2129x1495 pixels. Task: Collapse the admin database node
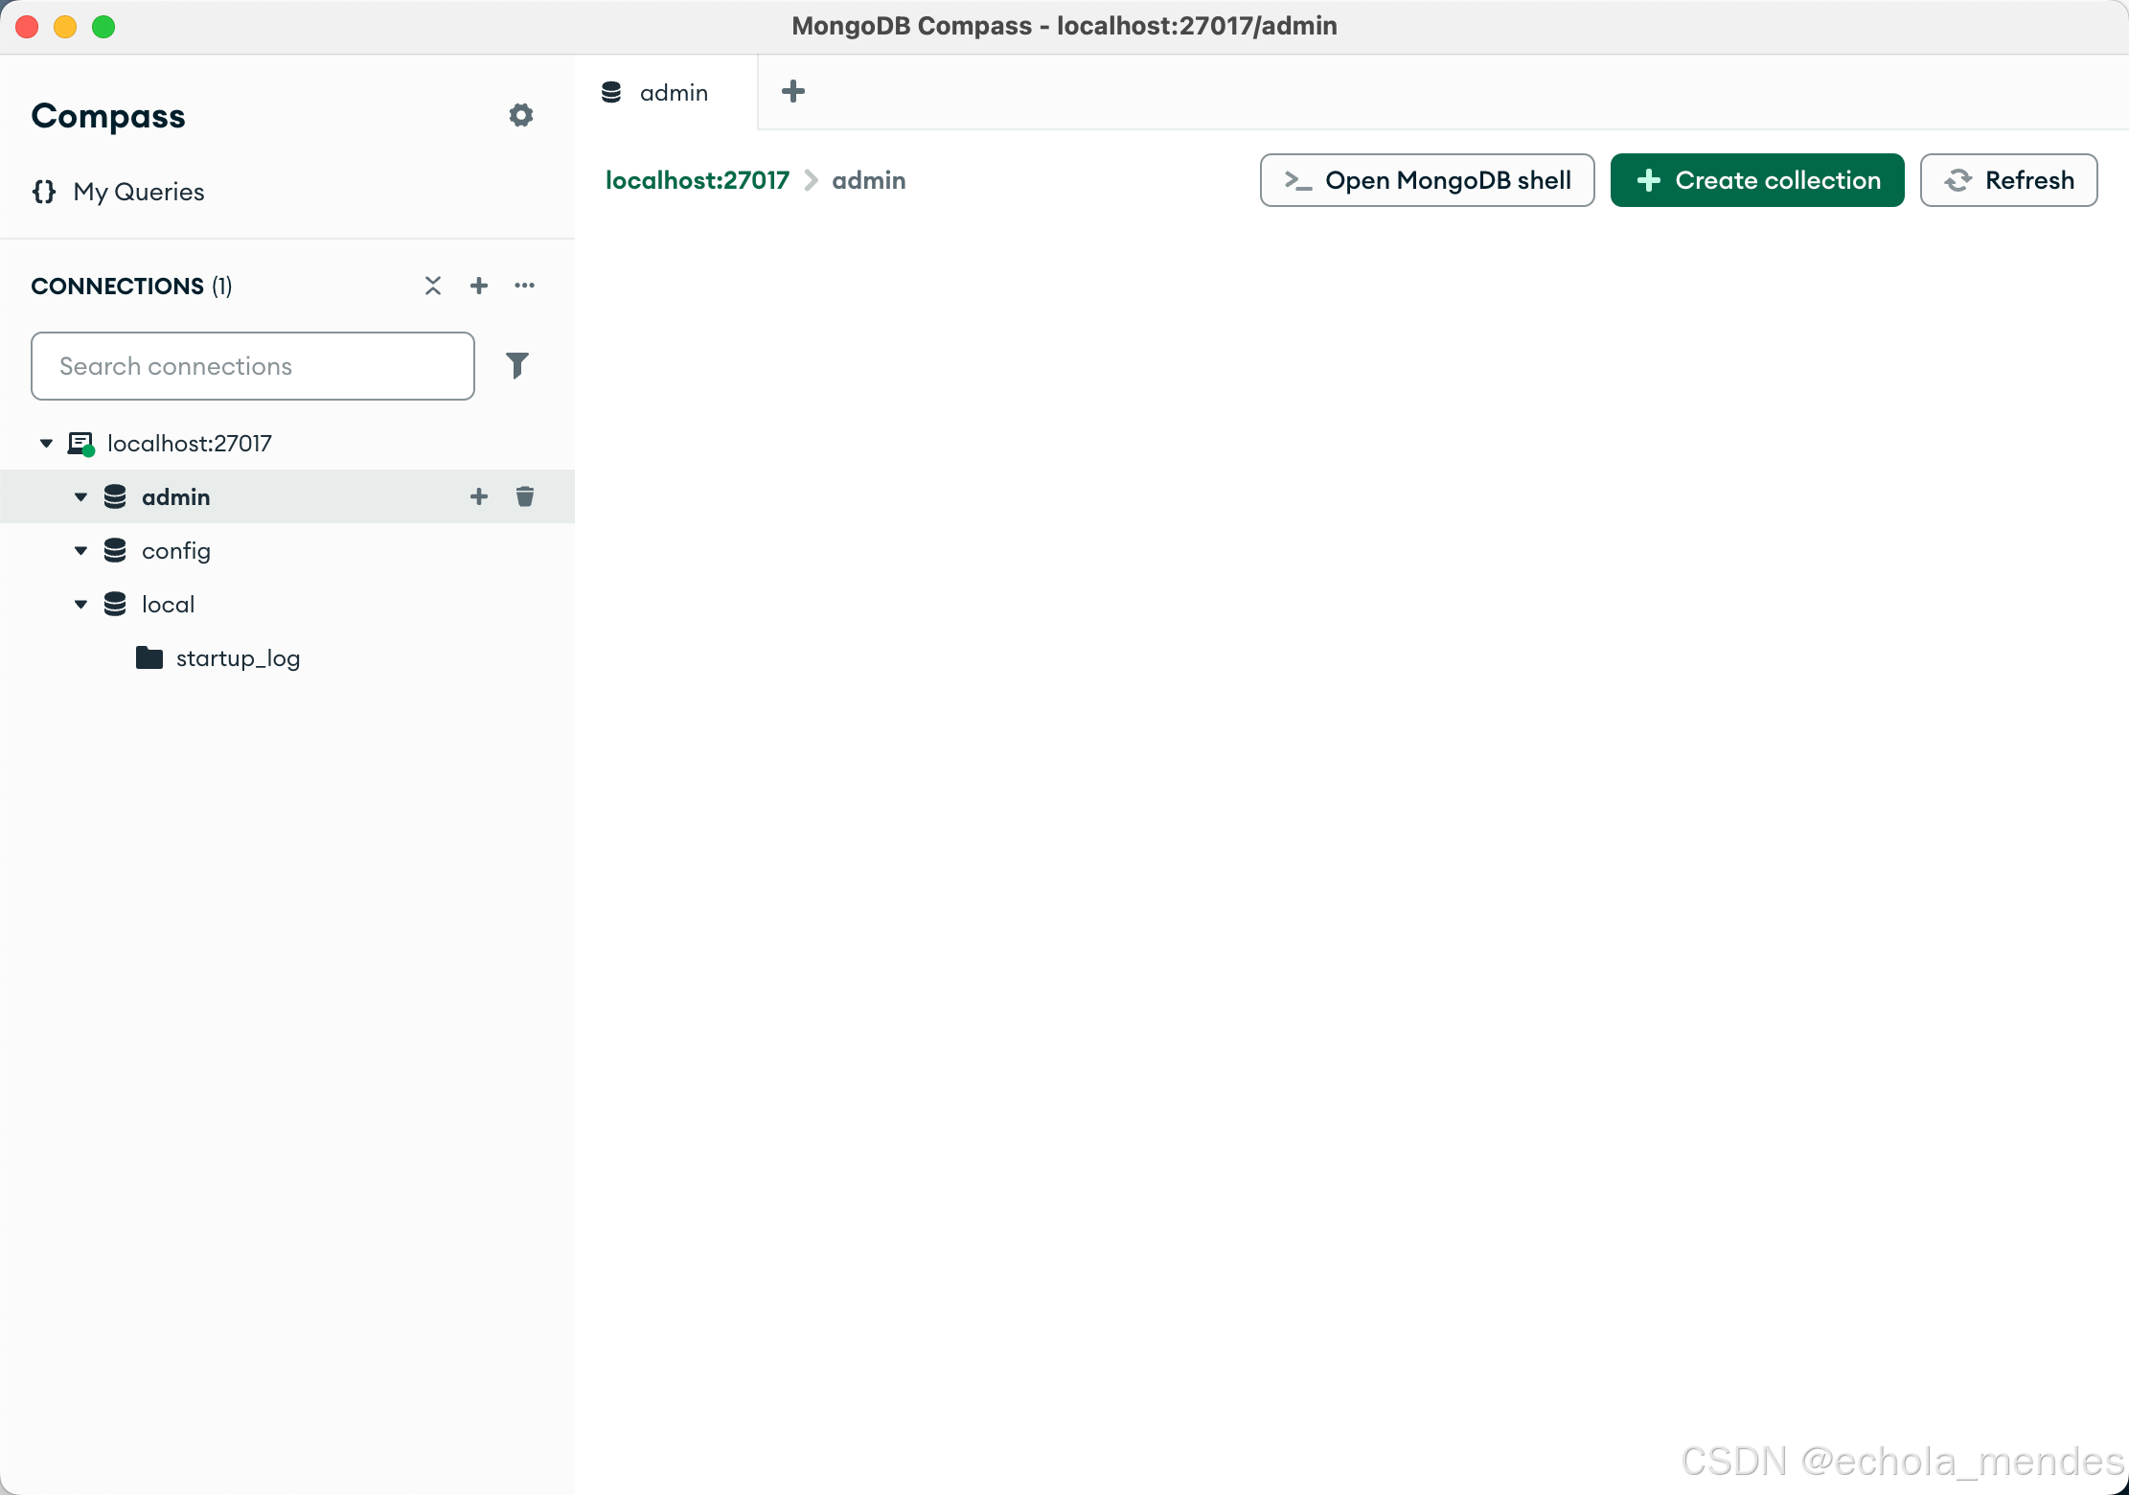[x=81, y=497]
